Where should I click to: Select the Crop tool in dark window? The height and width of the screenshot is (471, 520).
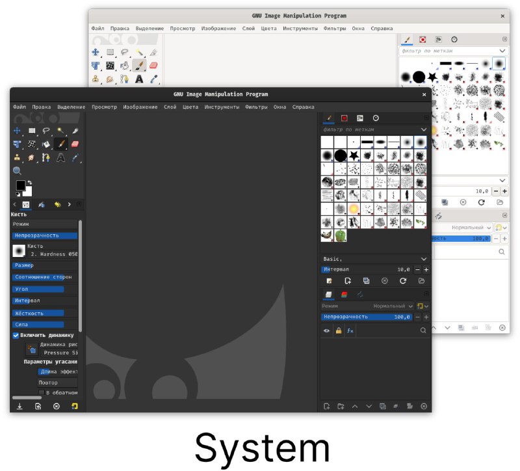click(75, 131)
